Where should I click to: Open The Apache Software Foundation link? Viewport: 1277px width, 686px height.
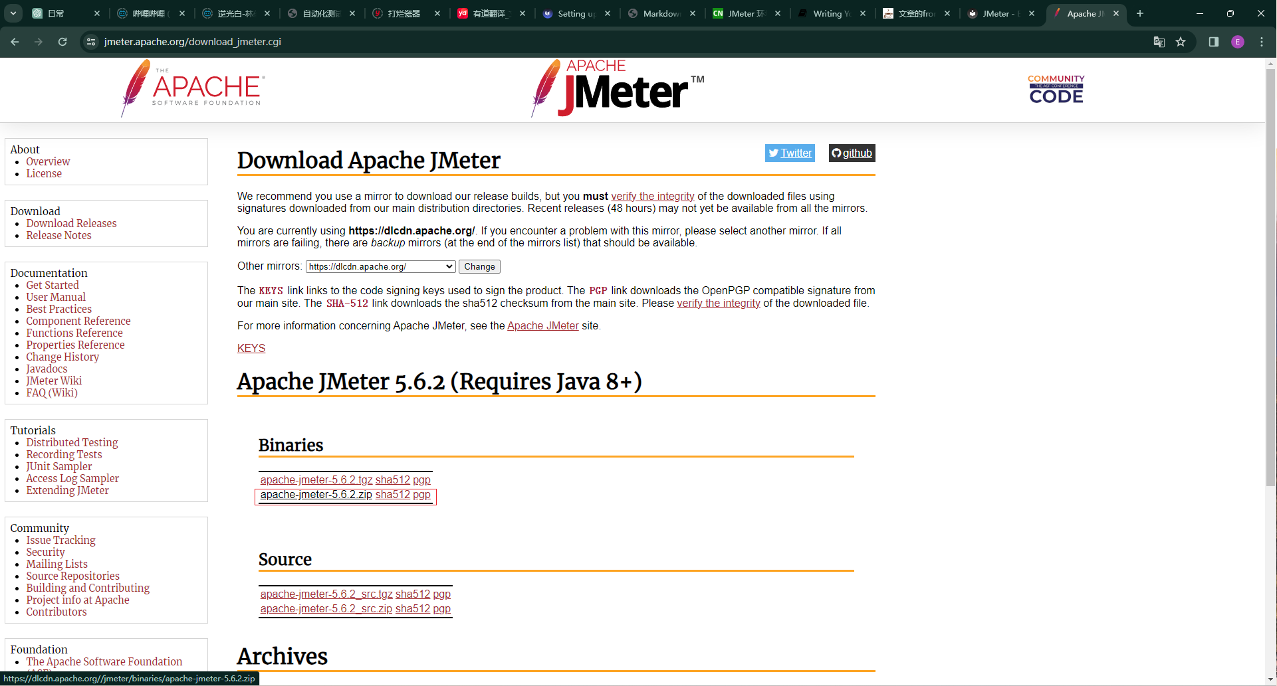(x=104, y=661)
